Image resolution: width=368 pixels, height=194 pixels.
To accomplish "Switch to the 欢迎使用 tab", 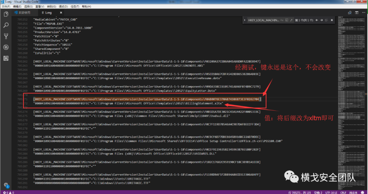I will (24, 13).
